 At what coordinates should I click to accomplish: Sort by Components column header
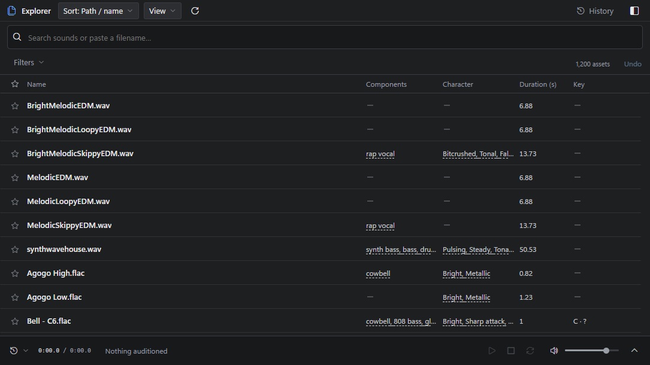point(386,84)
